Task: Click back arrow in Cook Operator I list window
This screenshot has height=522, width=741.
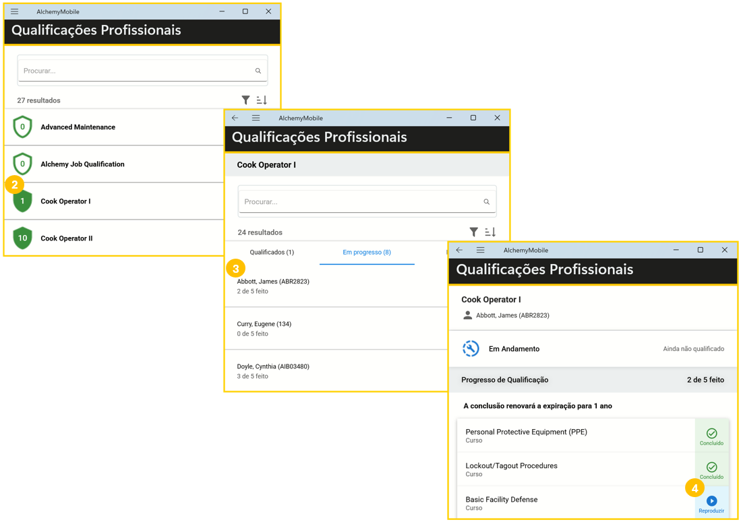Action: click(235, 118)
